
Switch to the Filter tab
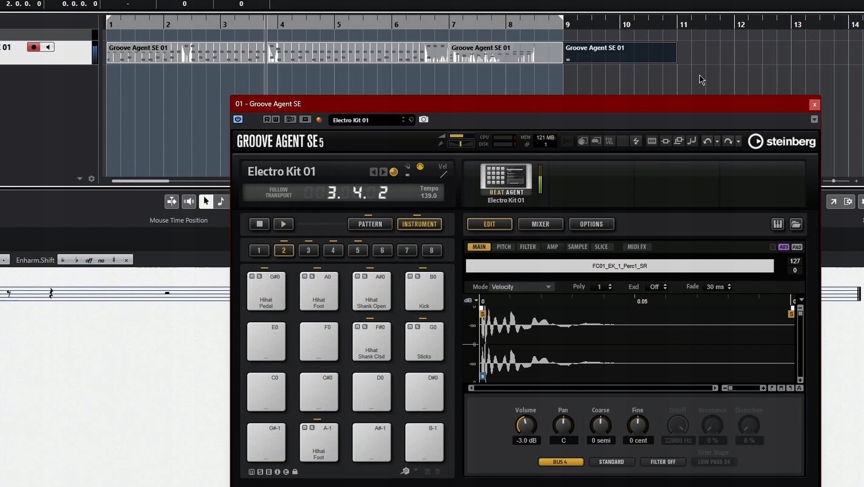[528, 247]
